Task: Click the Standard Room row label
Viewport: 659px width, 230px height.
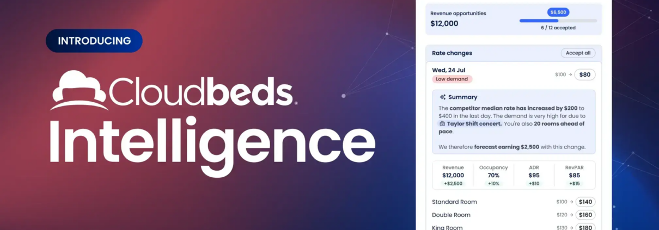Action: coord(454,202)
